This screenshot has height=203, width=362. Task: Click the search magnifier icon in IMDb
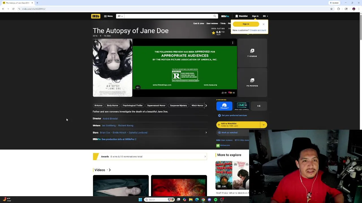coord(215,16)
